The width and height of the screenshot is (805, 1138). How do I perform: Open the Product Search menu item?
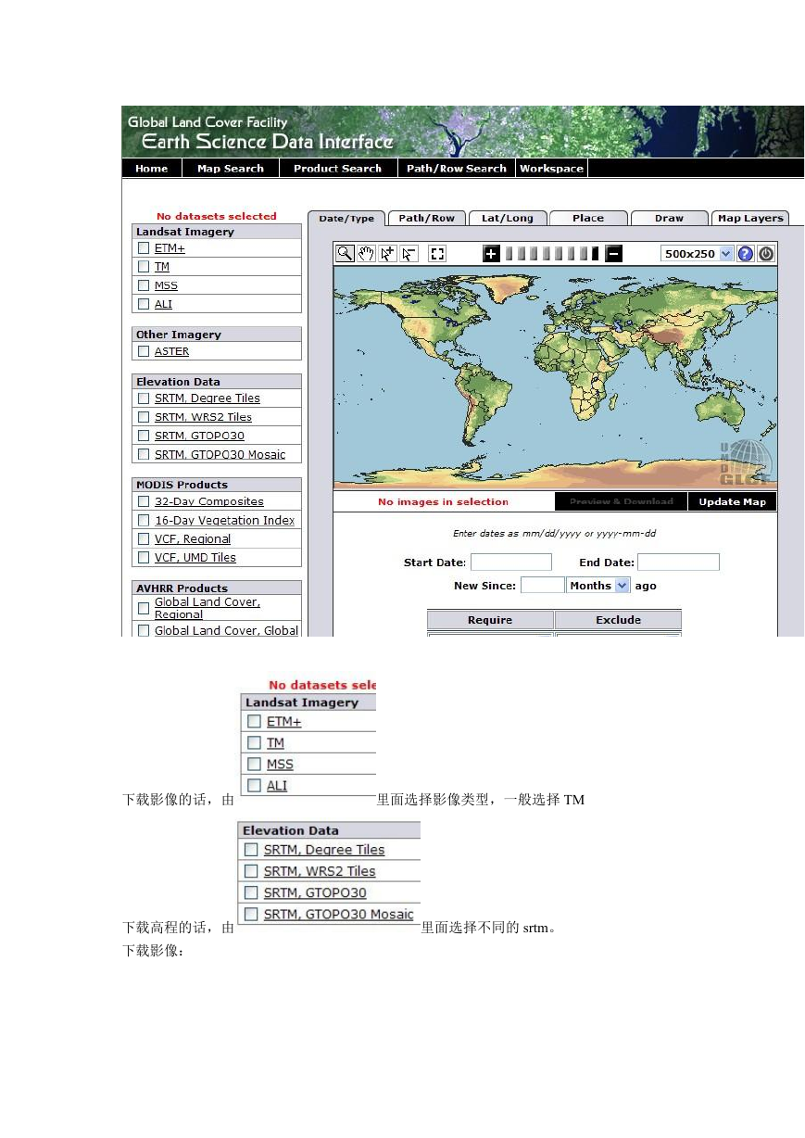pos(337,169)
